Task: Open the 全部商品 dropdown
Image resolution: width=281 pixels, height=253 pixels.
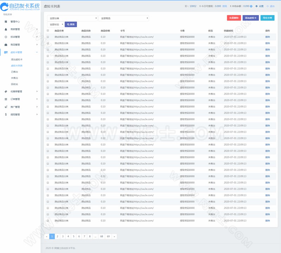Action: pos(124,18)
